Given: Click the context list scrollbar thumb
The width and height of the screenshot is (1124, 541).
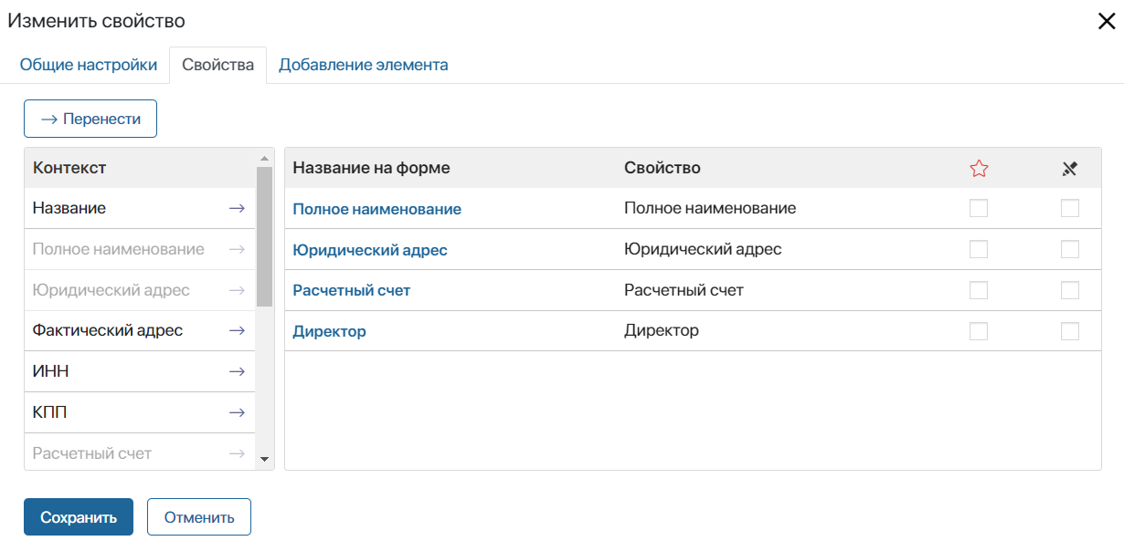Looking at the screenshot, I should point(265,235).
